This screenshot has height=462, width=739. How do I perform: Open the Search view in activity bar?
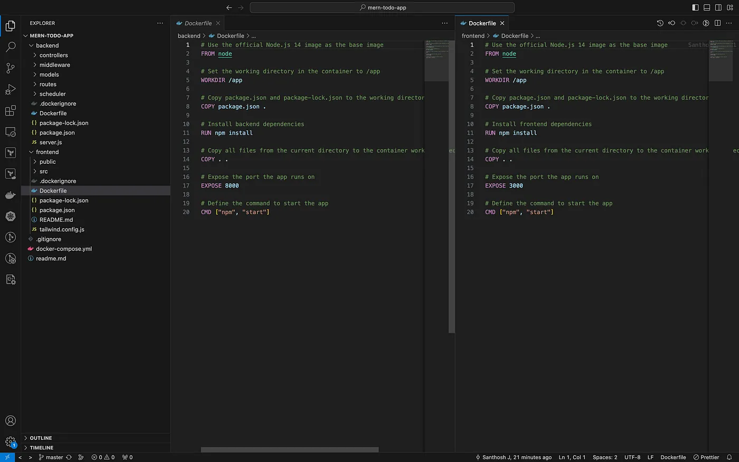tap(10, 47)
